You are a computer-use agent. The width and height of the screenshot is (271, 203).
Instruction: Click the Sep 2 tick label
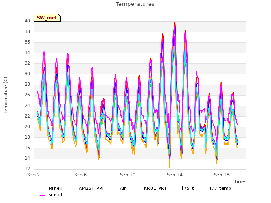coord(33,175)
